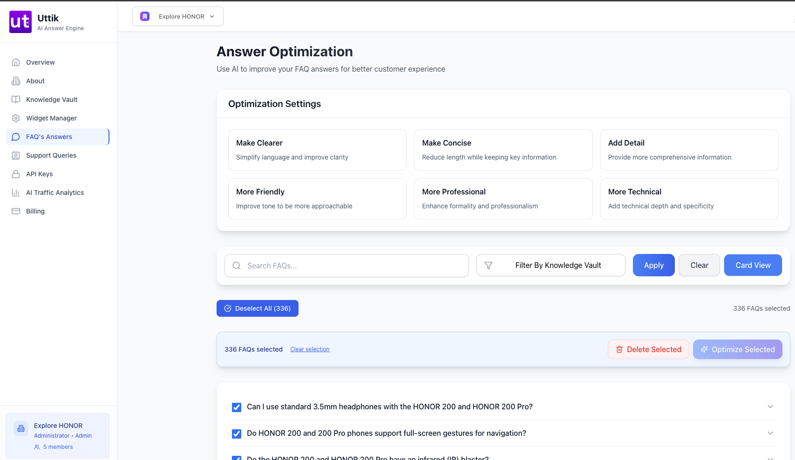
Task: Open the Explore HONOR workspace dropdown
Action: pyautogui.click(x=177, y=16)
